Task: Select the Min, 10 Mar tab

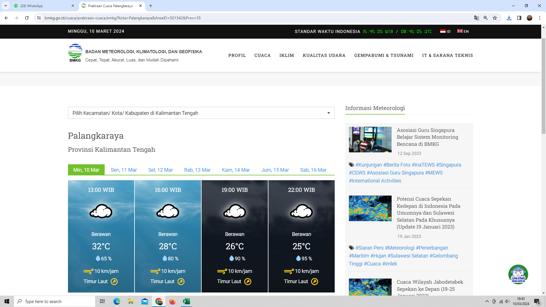Action: point(86,170)
